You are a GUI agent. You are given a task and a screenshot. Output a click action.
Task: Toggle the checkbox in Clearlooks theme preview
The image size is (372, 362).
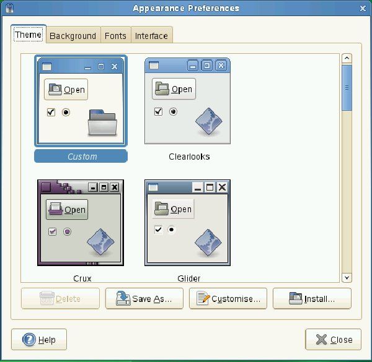coord(158,111)
